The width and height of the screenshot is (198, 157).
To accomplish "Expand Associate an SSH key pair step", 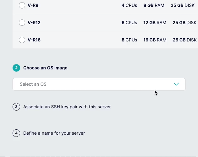I will click(67, 107).
